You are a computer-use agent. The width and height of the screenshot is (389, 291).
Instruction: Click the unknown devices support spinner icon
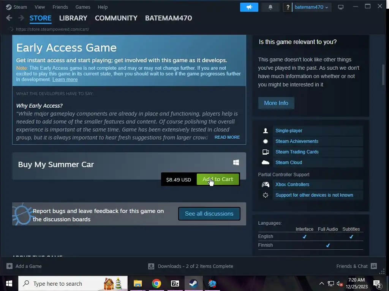(266, 195)
